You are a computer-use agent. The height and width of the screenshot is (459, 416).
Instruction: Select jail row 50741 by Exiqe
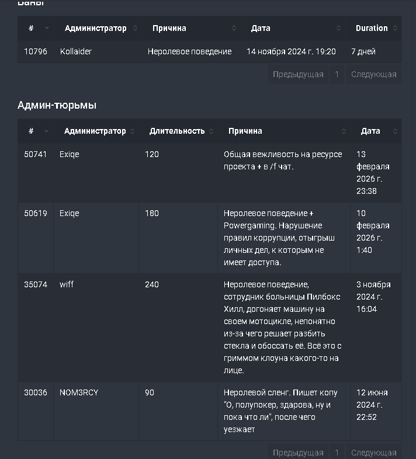point(210,173)
